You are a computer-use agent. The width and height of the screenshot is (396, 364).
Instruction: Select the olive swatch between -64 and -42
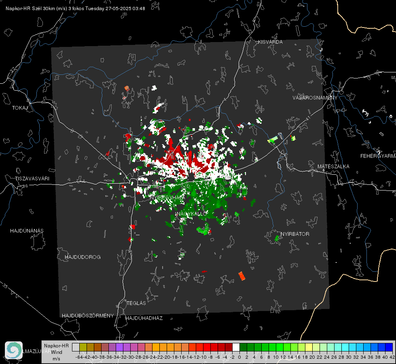point(83,347)
